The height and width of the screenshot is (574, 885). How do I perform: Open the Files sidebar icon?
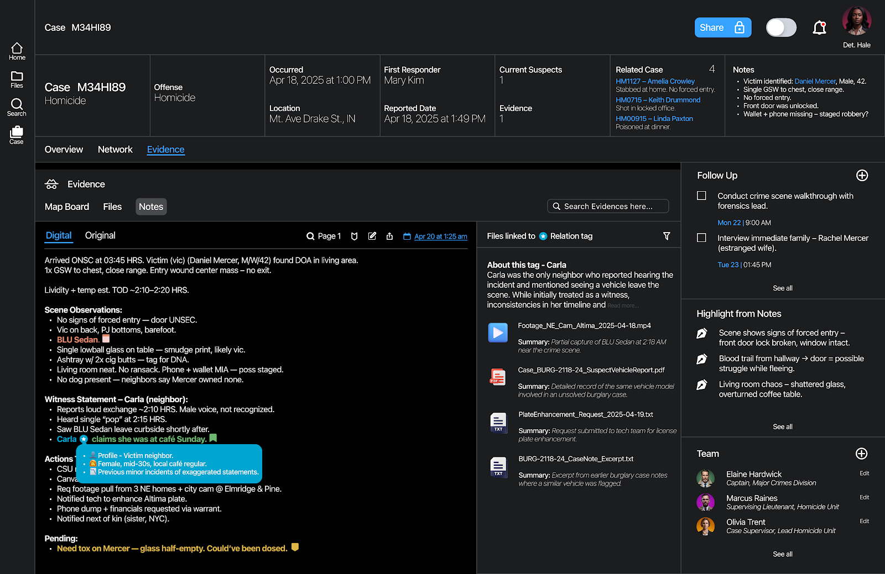tap(17, 80)
